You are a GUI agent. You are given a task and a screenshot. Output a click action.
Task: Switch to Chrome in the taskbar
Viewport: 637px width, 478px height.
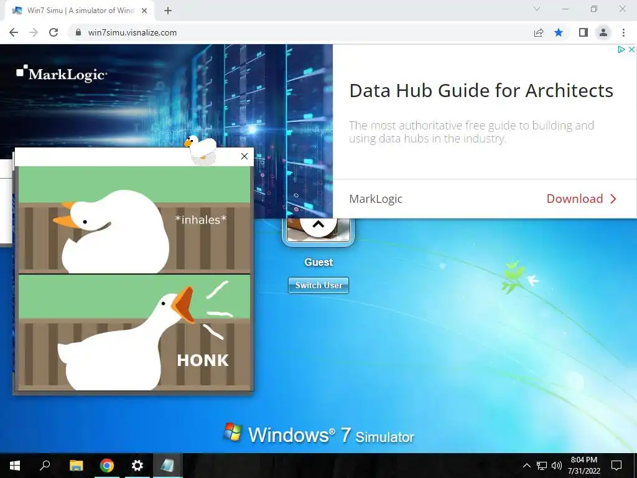[x=107, y=466]
